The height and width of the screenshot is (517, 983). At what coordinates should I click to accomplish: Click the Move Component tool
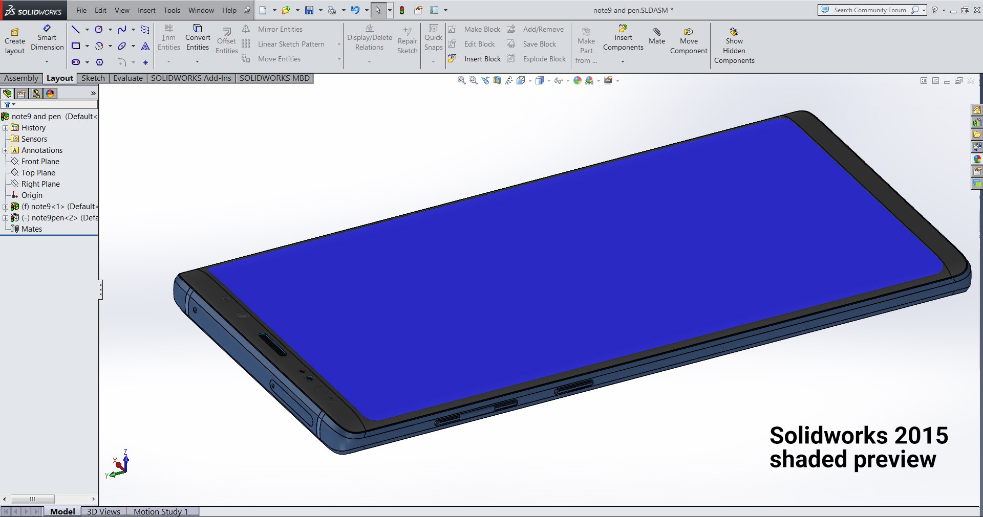[x=689, y=41]
